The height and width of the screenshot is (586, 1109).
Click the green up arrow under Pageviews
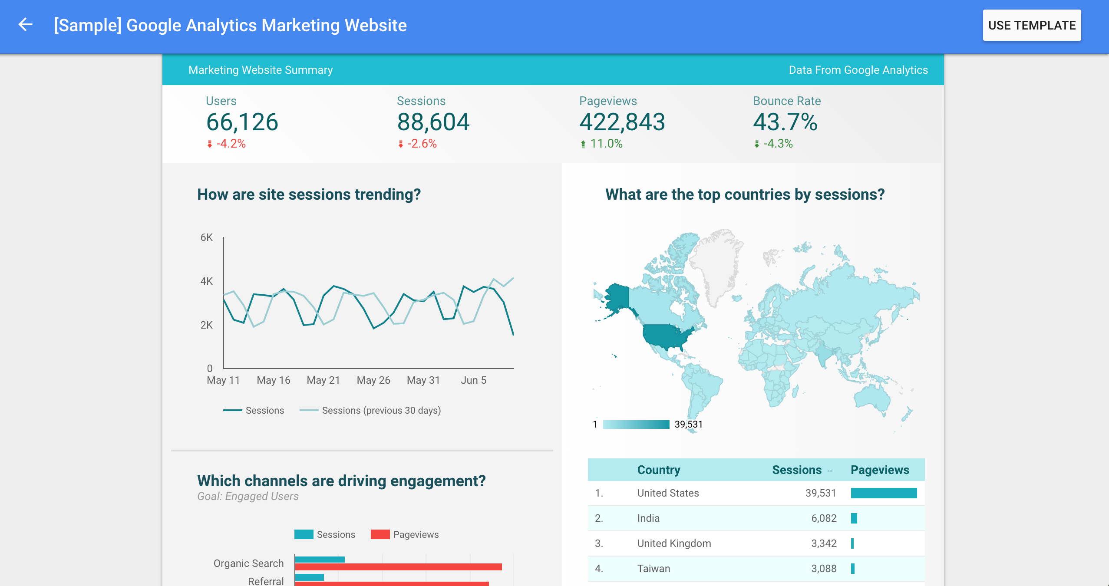pyautogui.click(x=583, y=144)
